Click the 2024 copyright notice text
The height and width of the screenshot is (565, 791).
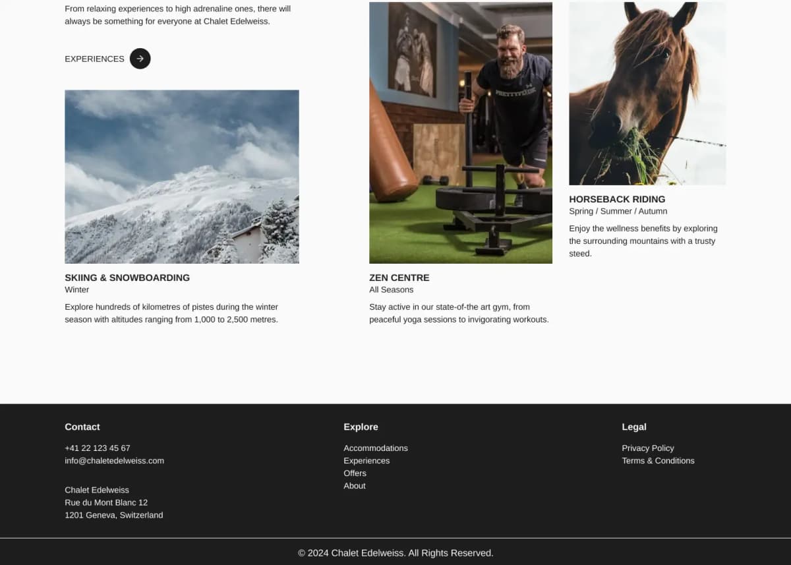point(395,552)
